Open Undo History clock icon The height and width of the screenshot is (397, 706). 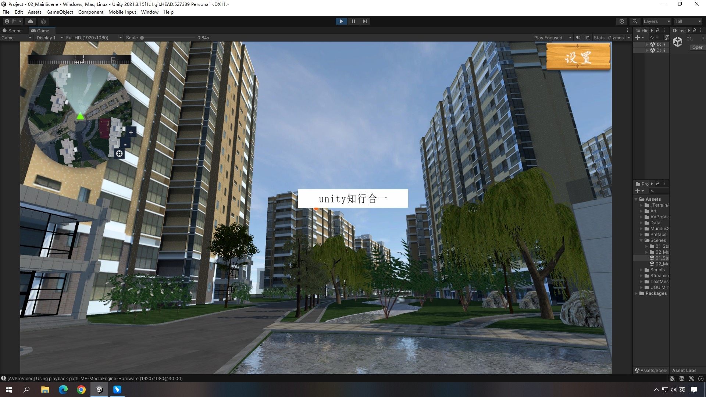622,21
